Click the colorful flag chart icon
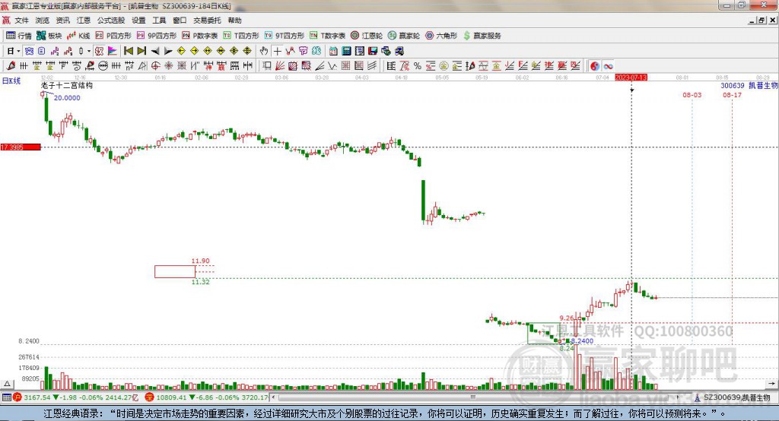The width and height of the screenshot is (779, 421). [x=113, y=51]
